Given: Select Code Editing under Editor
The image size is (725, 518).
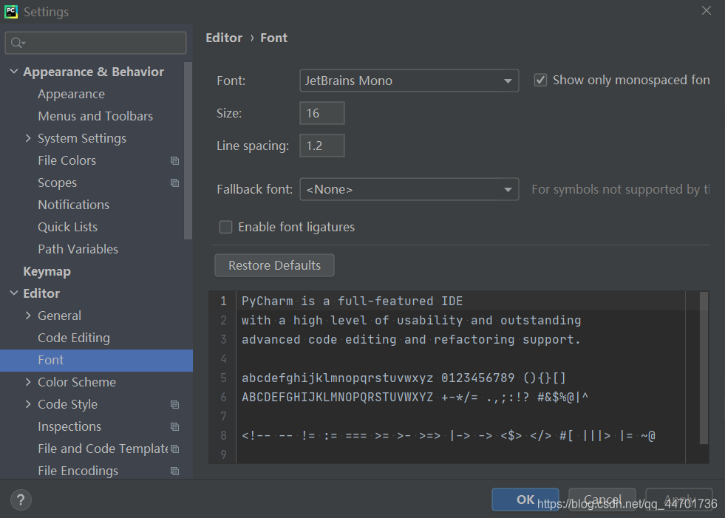Looking at the screenshot, I should tap(74, 338).
